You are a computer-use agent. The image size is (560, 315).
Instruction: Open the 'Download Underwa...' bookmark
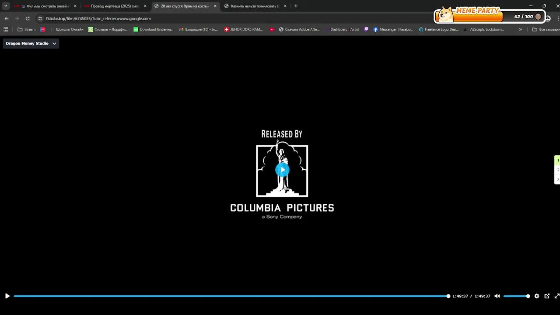pyautogui.click(x=154, y=29)
